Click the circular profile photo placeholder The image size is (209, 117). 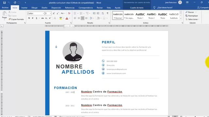[73, 52]
